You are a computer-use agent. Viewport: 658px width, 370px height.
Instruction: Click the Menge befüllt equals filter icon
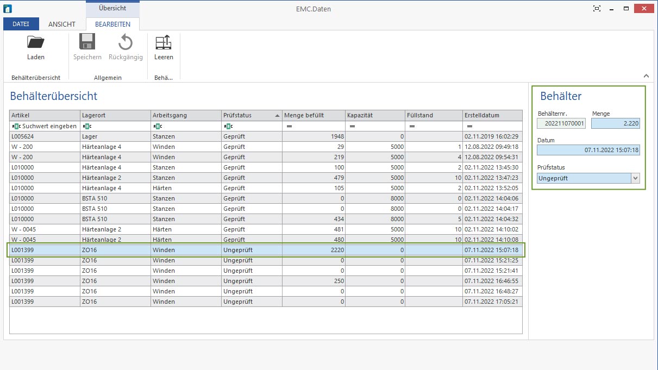289,126
